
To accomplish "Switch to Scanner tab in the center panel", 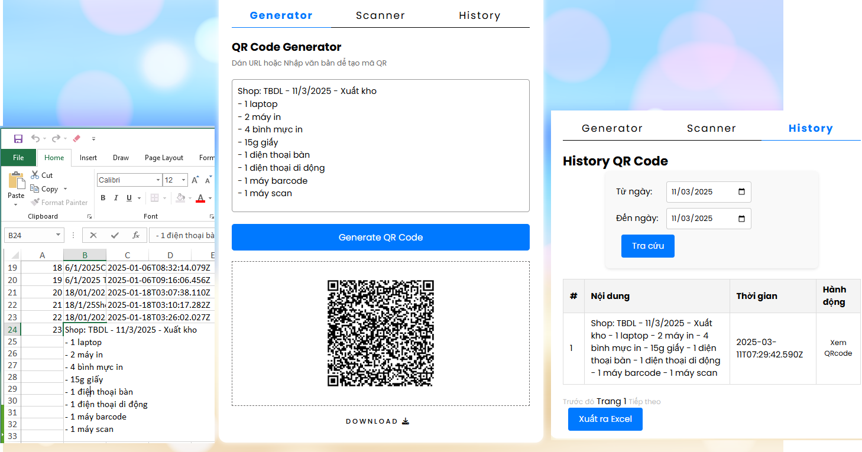I will [380, 15].
